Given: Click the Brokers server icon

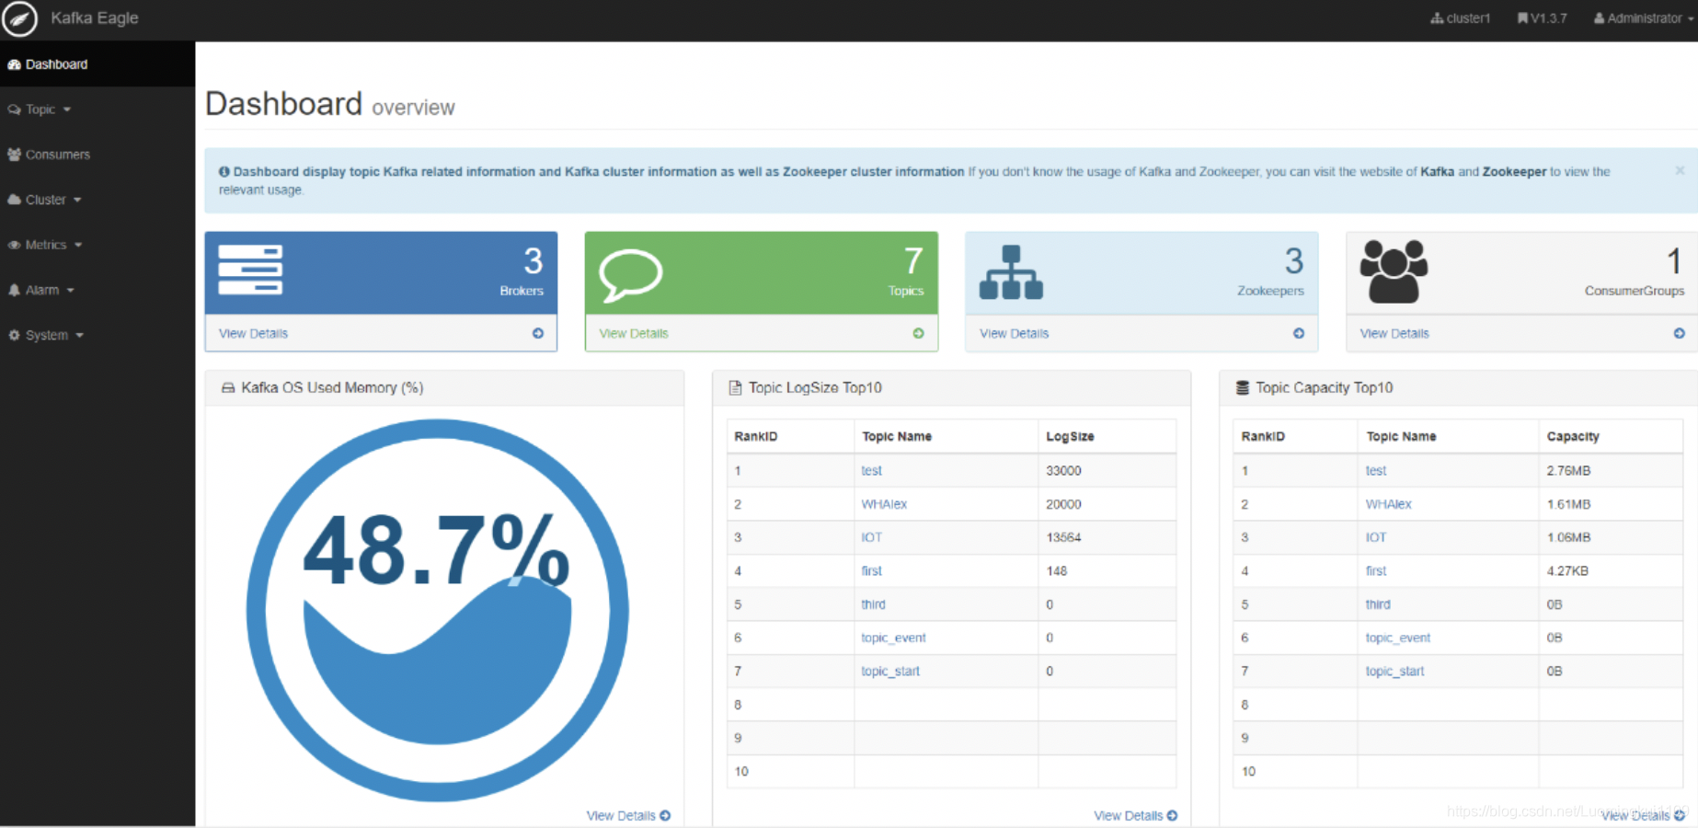Looking at the screenshot, I should pyautogui.click(x=250, y=270).
